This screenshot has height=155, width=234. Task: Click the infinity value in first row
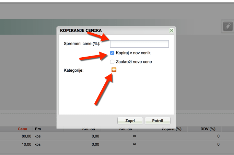134,136
